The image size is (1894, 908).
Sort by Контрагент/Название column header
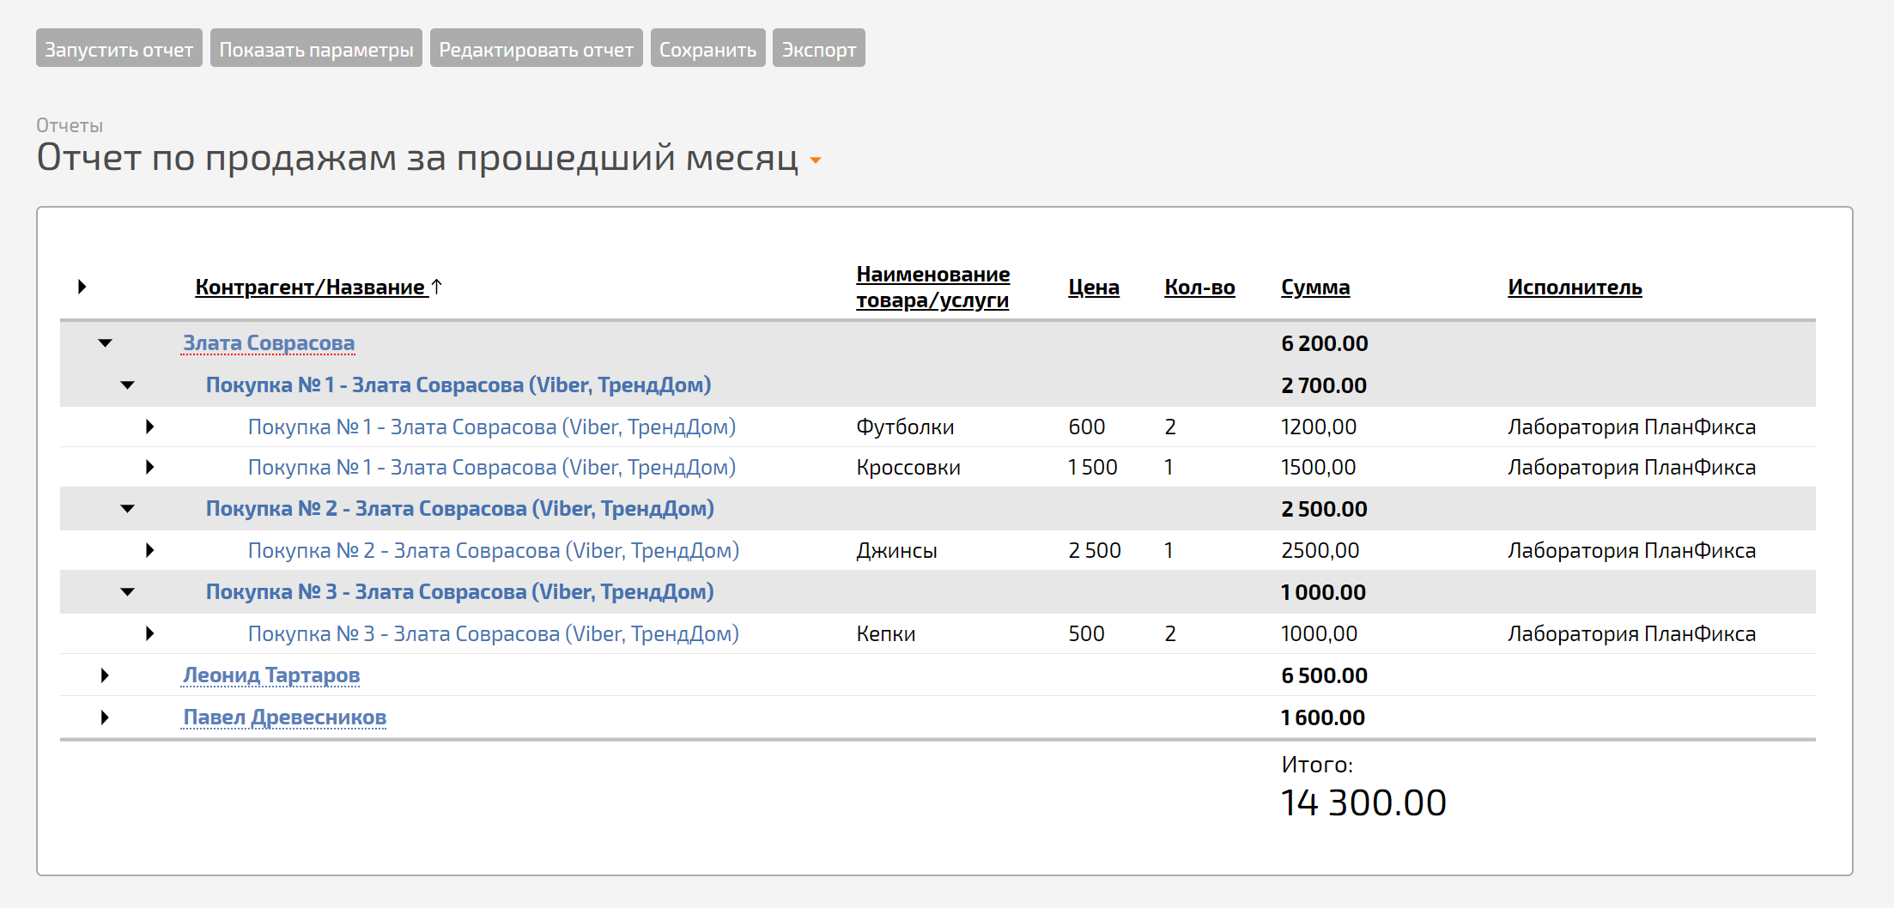coord(310,287)
